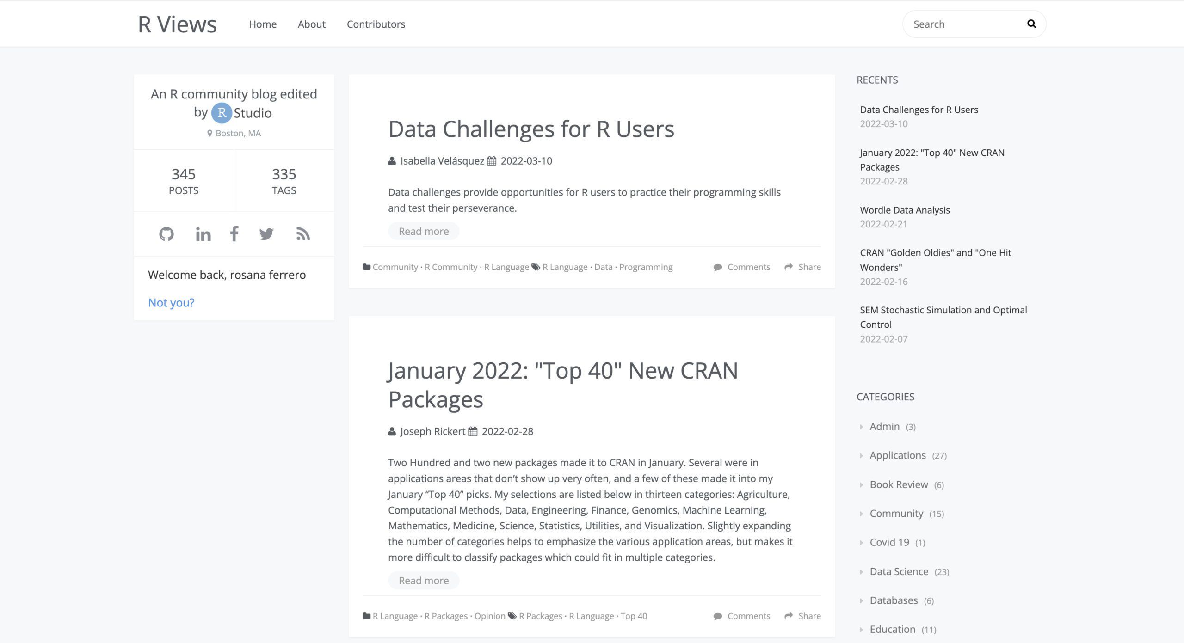Click Share under Data Challenges post
Viewport: 1184px width, 643px height.
[803, 267]
